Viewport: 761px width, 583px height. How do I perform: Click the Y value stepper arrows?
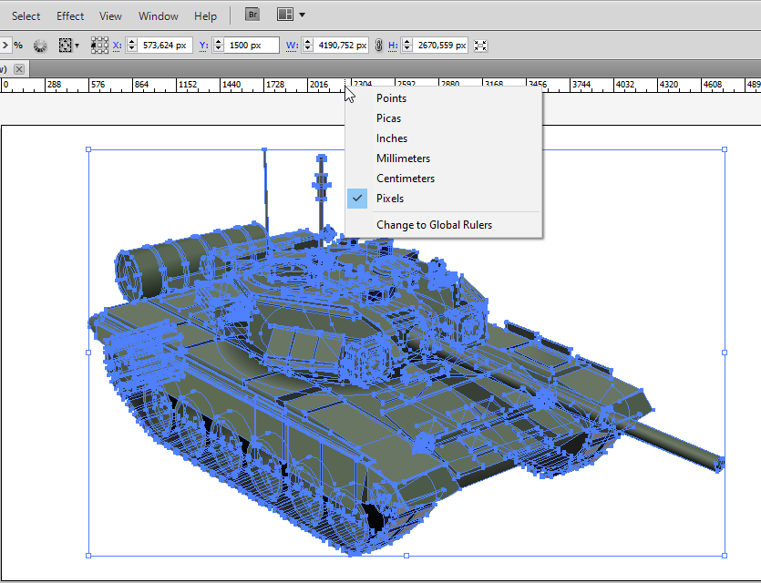pos(219,45)
